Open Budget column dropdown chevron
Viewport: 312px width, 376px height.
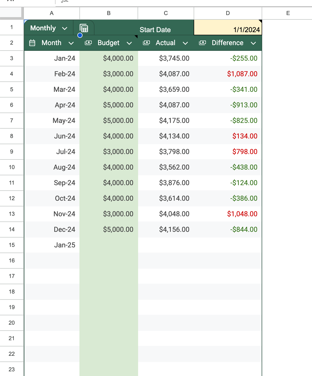pyautogui.click(x=129, y=43)
